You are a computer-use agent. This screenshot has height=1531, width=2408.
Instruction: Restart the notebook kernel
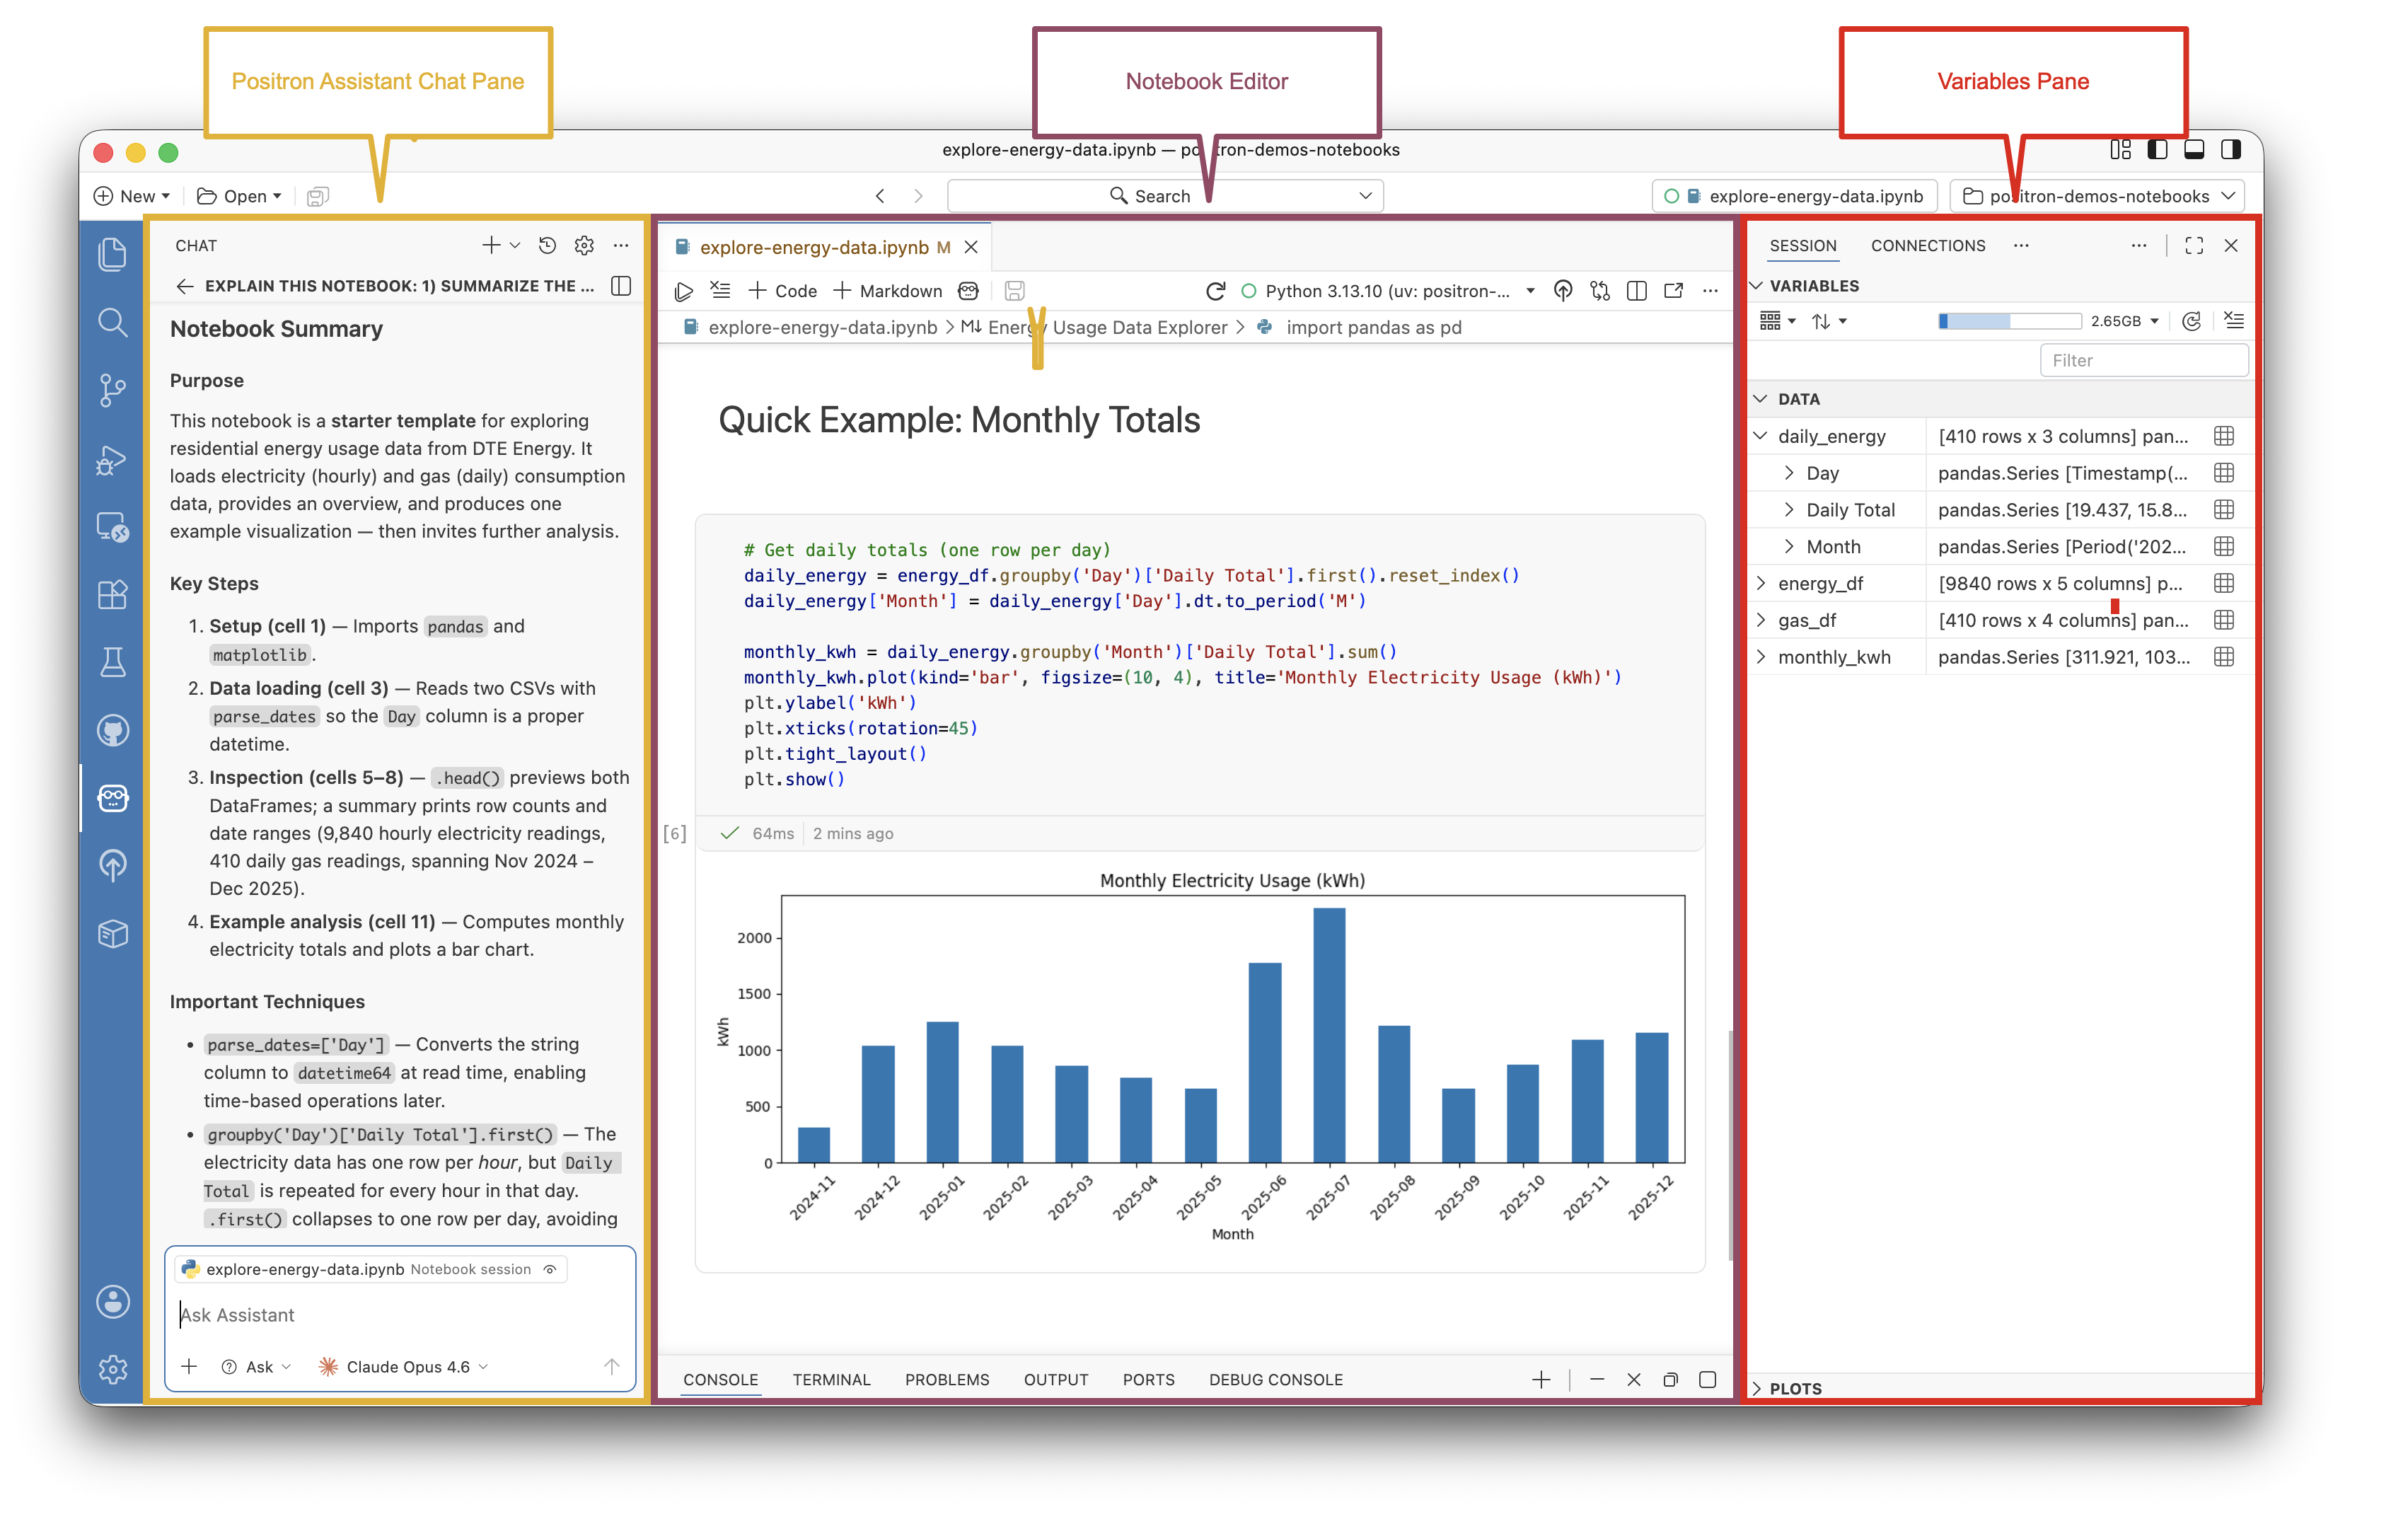1216,291
